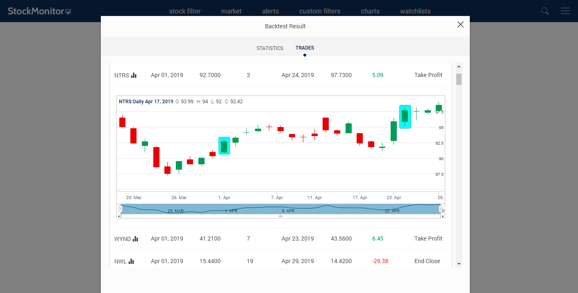Viewport: 578px width, 293px height.
Task: Click the chart navigator left handle
Action: [x=121, y=209]
